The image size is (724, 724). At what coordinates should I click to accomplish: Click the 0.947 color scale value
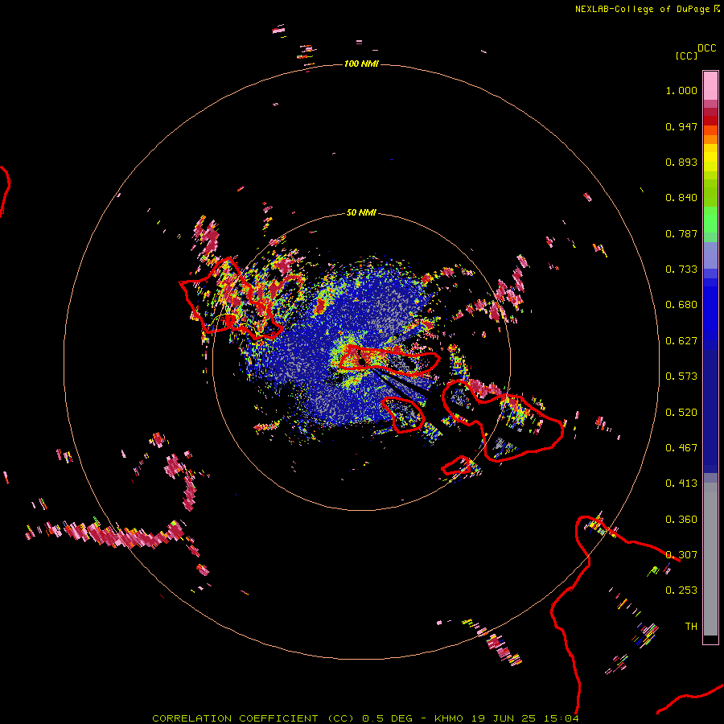tap(681, 126)
